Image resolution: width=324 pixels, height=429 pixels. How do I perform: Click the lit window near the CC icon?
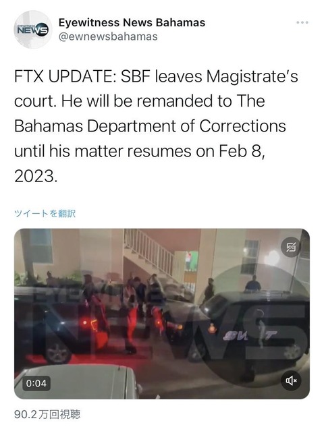point(251,254)
